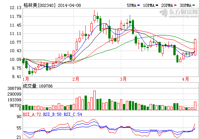Click the 10.09 price axis label
This screenshot has height=139, width=199.
(16, 59)
